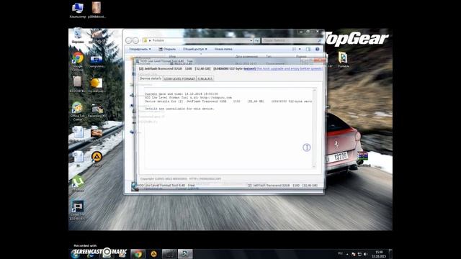Click the Открыть button in Explorer toolbar
Image resolution: width=461 pixels, height=259 pixels.
(x=167, y=49)
